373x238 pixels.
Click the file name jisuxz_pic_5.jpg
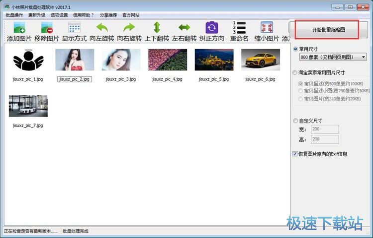pos(214,79)
